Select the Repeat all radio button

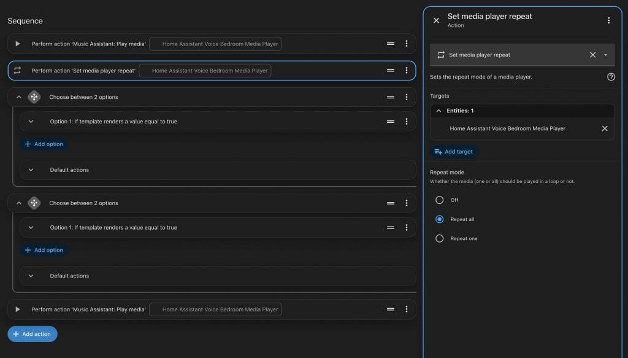(x=439, y=219)
